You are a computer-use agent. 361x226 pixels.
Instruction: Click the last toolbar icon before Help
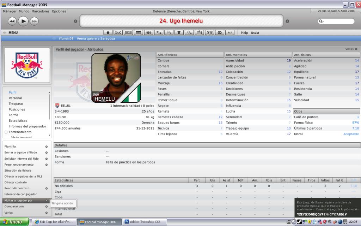[x=230, y=32]
